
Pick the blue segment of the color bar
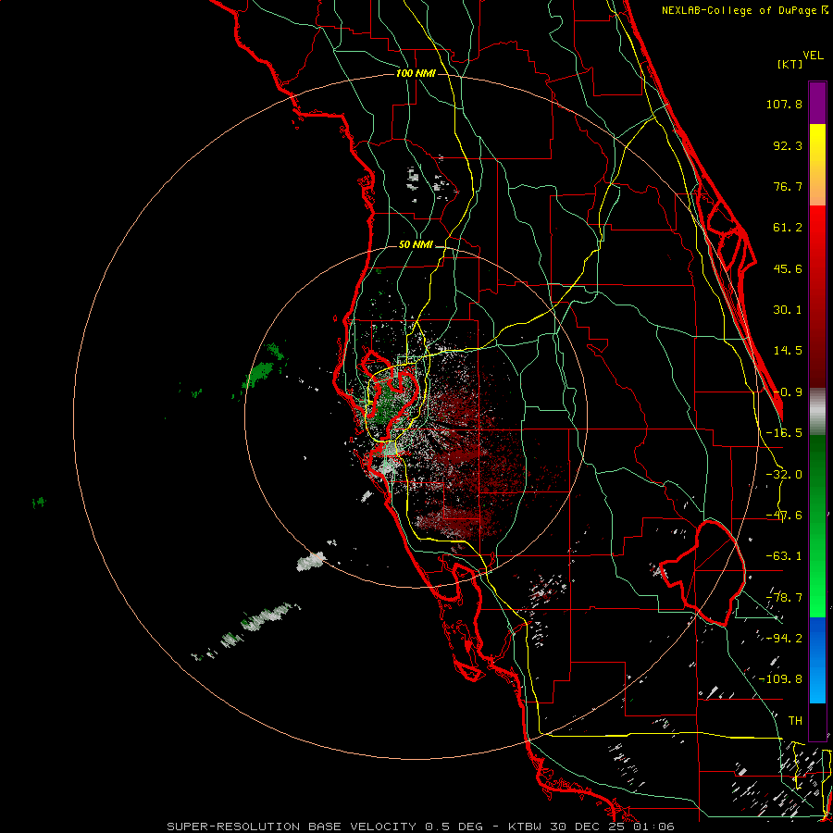coord(817,660)
